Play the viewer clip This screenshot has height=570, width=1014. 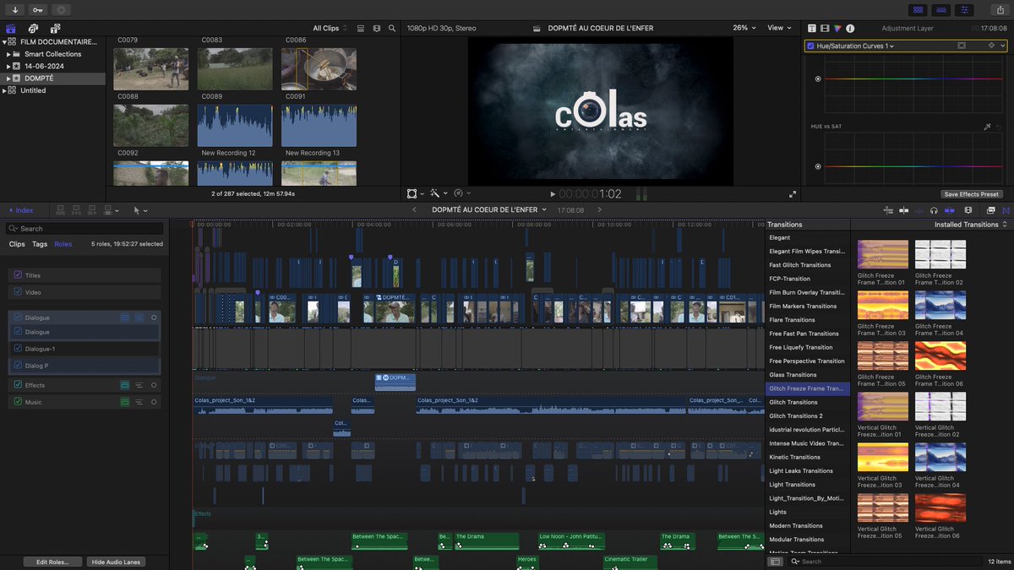[553, 194]
